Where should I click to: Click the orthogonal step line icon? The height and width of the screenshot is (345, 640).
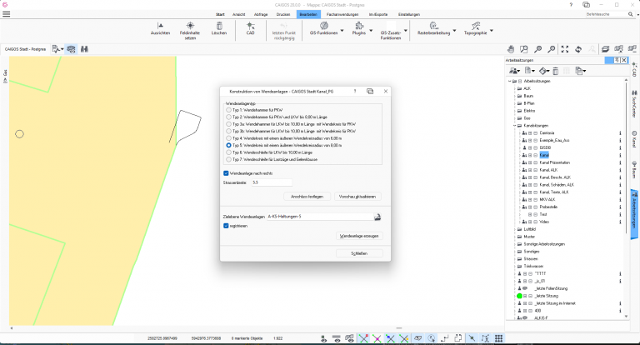point(445,338)
